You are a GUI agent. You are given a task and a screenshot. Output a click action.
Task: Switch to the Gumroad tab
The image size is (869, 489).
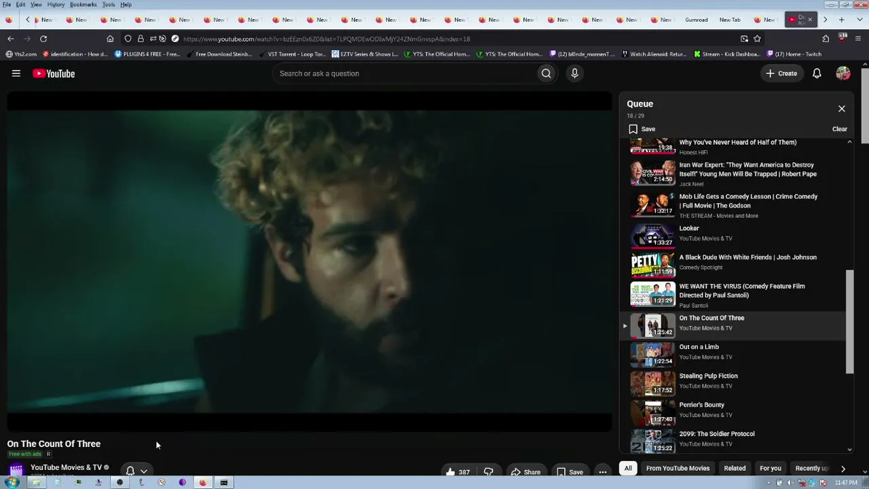click(x=697, y=20)
